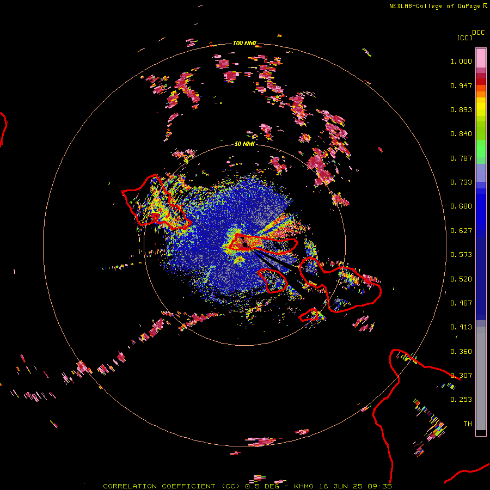Select the 0.467 scale value
The height and width of the screenshot is (490, 490).
pos(461,303)
